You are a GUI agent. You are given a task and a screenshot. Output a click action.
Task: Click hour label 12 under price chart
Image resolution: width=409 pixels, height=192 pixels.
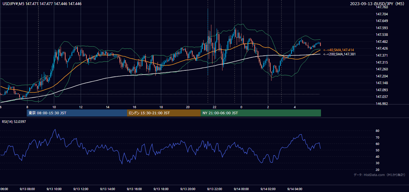point(81,107)
